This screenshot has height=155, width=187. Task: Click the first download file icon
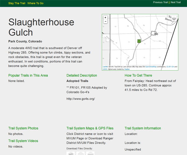[x=71, y=153]
